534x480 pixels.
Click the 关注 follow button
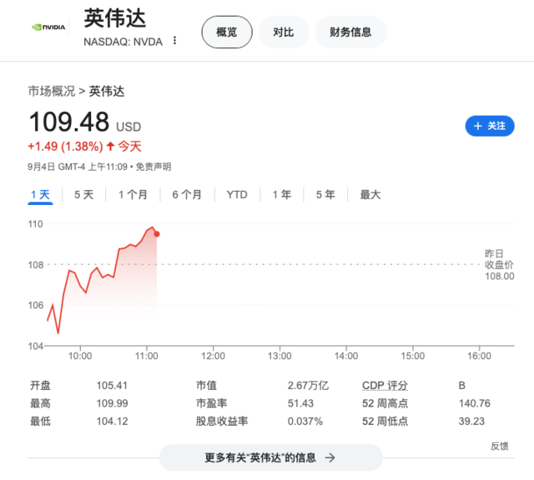490,126
